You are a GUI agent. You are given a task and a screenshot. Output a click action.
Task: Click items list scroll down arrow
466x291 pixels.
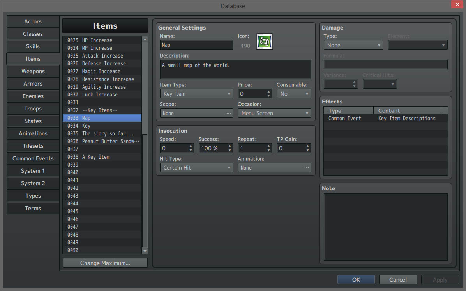(x=145, y=251)
